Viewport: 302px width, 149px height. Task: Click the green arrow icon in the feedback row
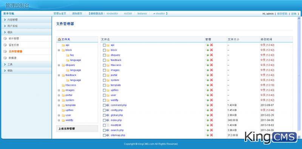[x=207, y=60]
